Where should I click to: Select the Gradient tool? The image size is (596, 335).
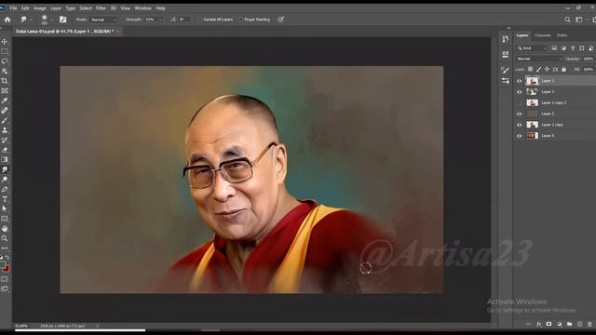click(5, 159)
